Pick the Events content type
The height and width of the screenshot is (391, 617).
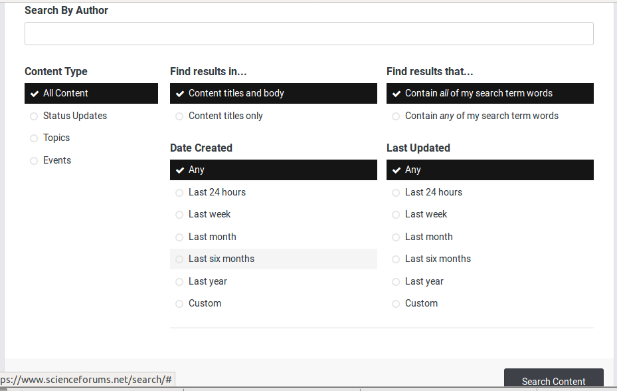(57, 160)
